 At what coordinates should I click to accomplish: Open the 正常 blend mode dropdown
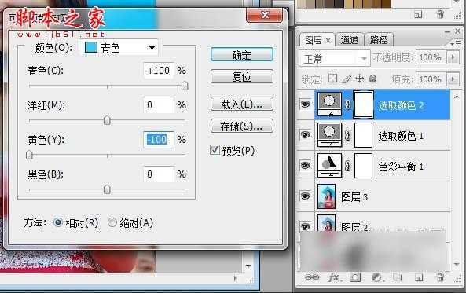pos(335,58)
